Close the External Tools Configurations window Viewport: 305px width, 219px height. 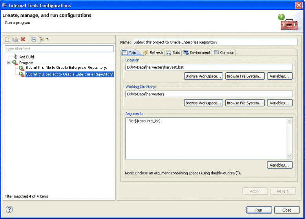pyautogui.click(x=299, y=5)
